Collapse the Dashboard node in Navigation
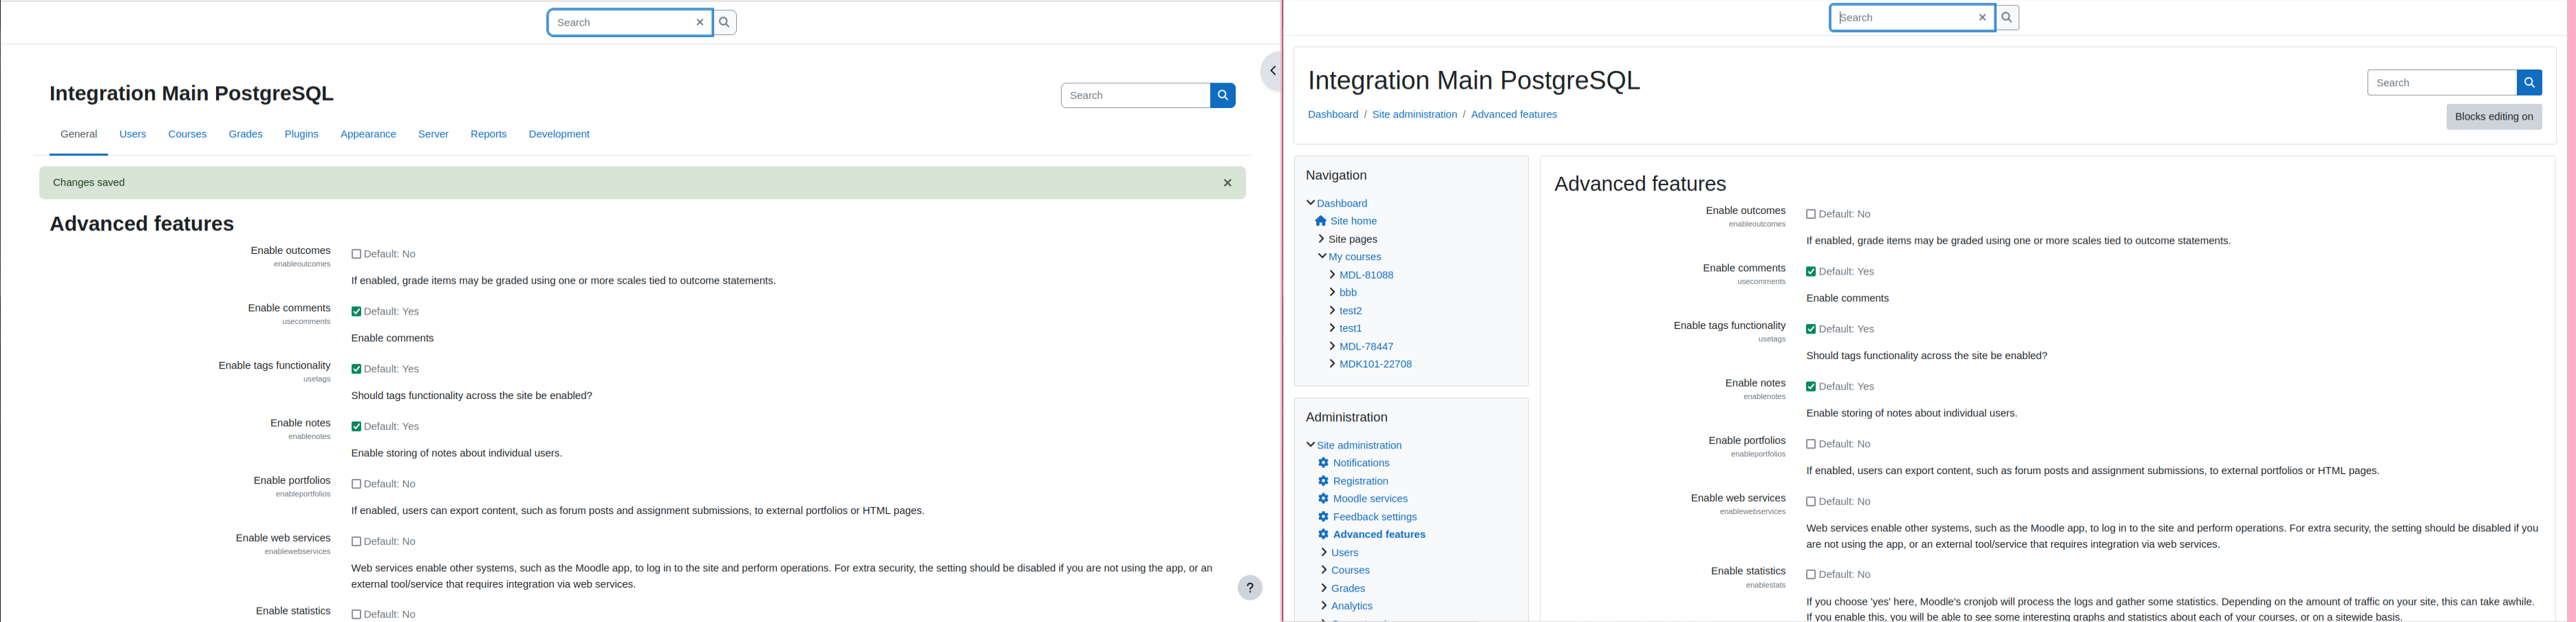Image resolution: width=2576 pixels, height=622 pixels. coord(1311,203)
